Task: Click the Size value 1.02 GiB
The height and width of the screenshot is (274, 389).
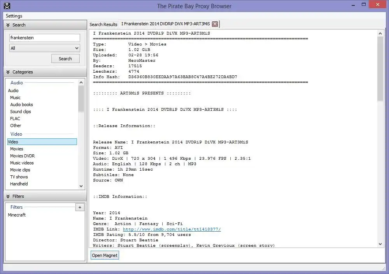Action: (x=139, y=50)
